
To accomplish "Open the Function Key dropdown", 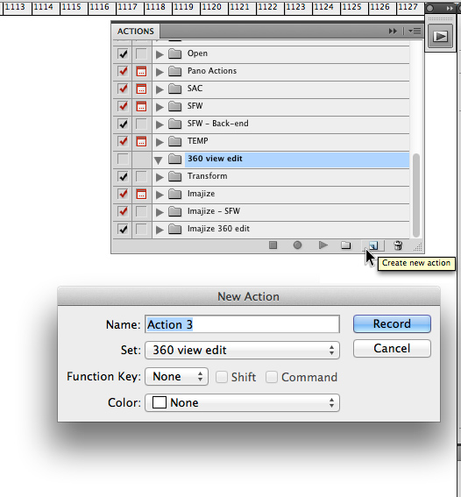I will [176, 377].
